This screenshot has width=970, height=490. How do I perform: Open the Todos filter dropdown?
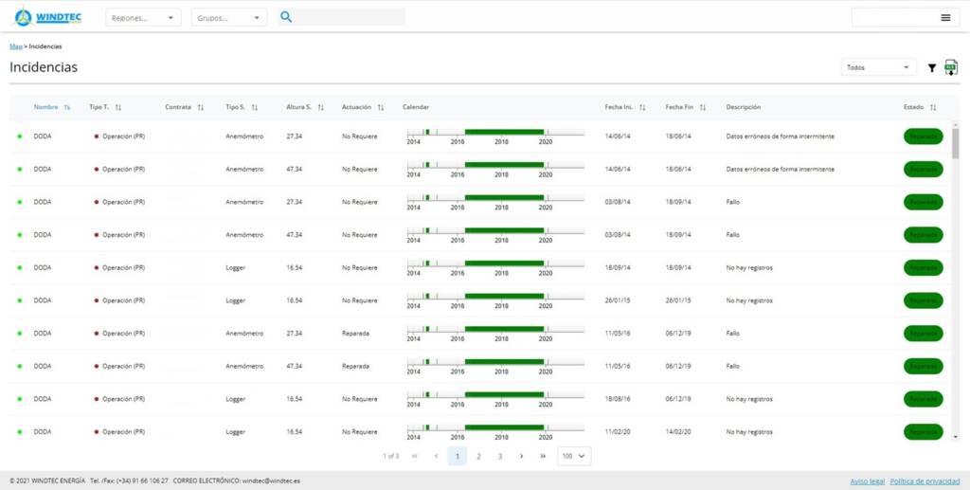[x=878, y=67]
